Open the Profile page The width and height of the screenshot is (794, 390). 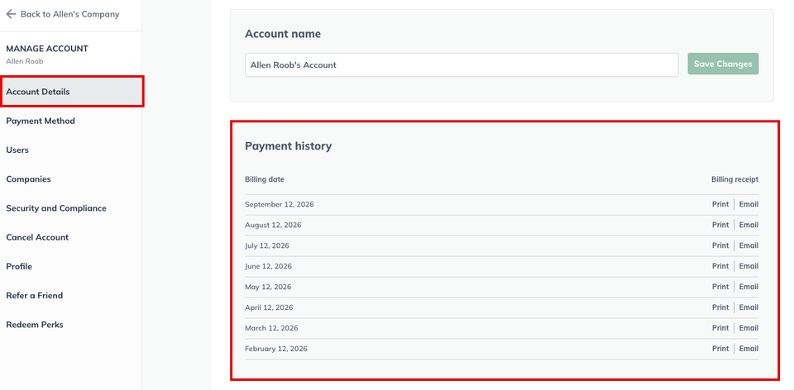coord(19,267)
